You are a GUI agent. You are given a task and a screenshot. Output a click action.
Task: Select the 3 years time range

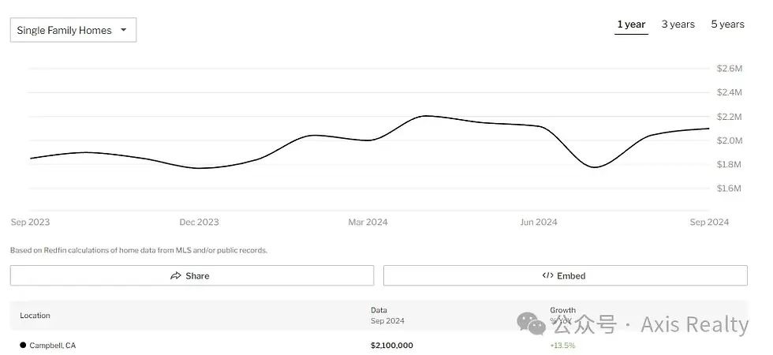(678, 24)
